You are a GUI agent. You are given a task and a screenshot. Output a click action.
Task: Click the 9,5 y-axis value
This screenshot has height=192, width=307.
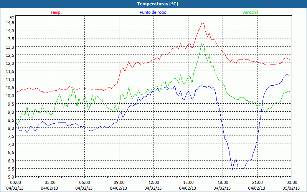coord(11,104)
